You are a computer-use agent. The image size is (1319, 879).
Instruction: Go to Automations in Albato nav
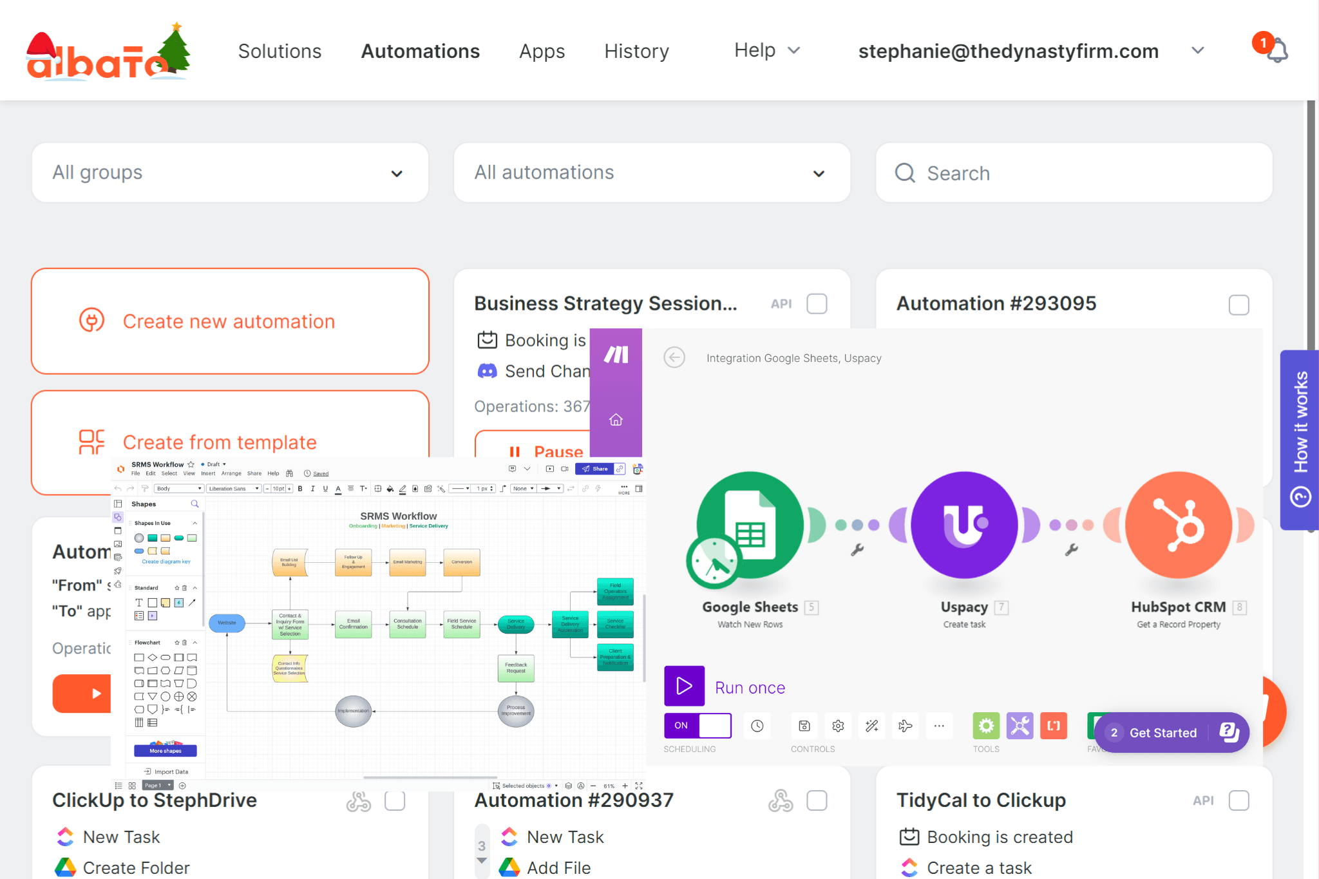coord(420,51)
